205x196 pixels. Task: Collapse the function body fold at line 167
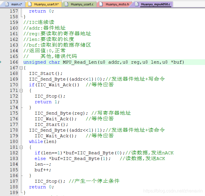[x=21, y=68]
